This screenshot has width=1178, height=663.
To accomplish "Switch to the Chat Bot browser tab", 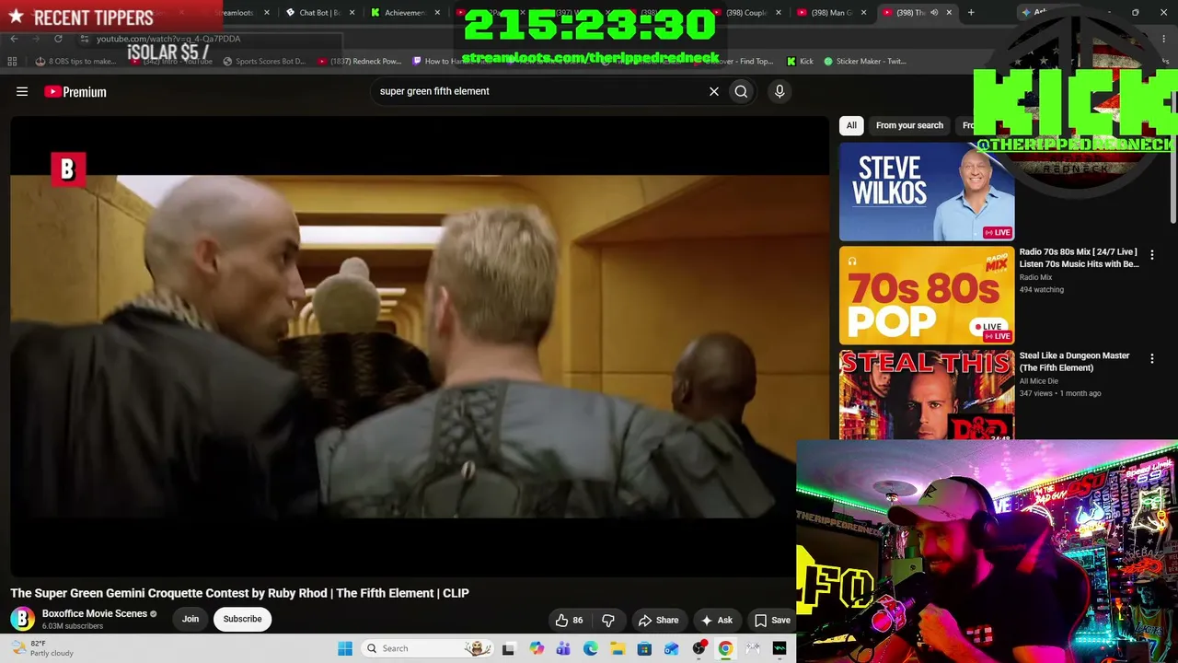I will [319, 13].
